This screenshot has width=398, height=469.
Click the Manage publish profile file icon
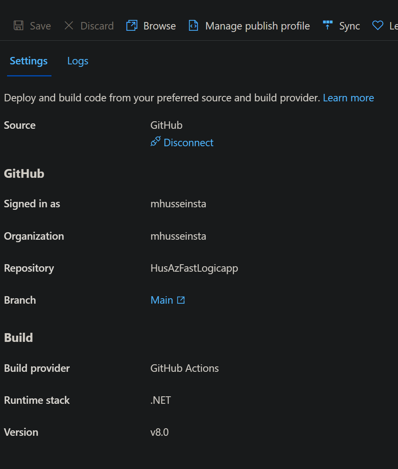pyautogui.click(x=193, y=25)
